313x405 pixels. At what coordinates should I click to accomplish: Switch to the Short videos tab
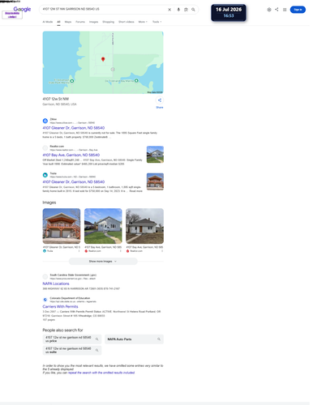tap(126, 22)
